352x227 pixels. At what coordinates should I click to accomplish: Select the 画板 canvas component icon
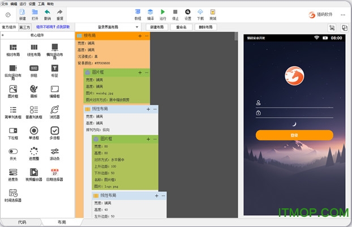coord(34,89)
